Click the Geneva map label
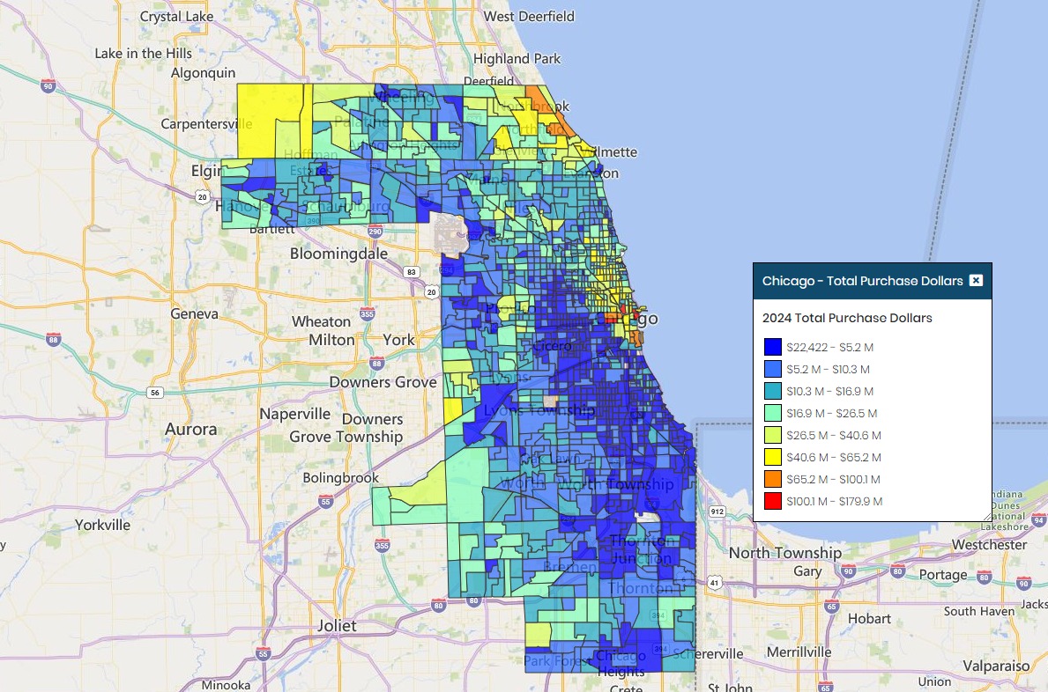The image size is (1048, 692). (194, 313)
